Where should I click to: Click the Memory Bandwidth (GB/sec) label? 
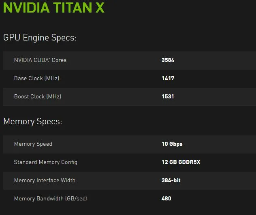click(x=50, y=198)
